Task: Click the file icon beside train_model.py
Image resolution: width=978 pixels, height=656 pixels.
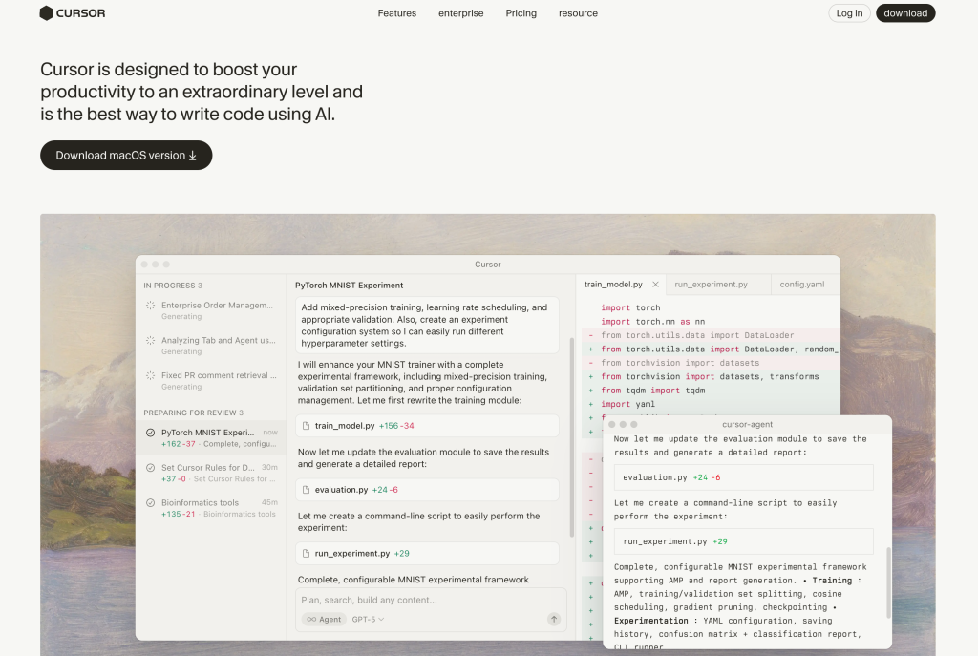Action: (x=306, y=426)
